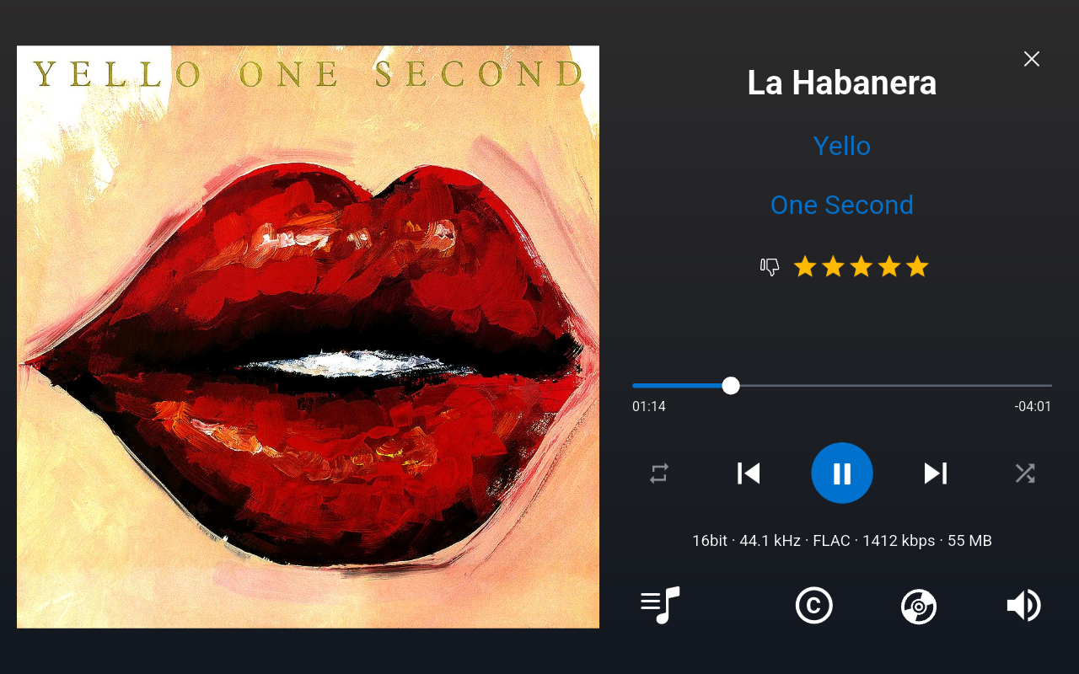Click the fifth rating star

point(917,267)
